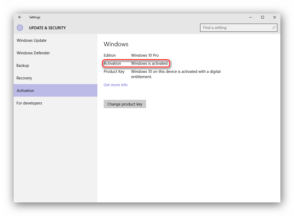
Task: Click the Windows 10 Pro edition value
Action: tap(145, 55)
